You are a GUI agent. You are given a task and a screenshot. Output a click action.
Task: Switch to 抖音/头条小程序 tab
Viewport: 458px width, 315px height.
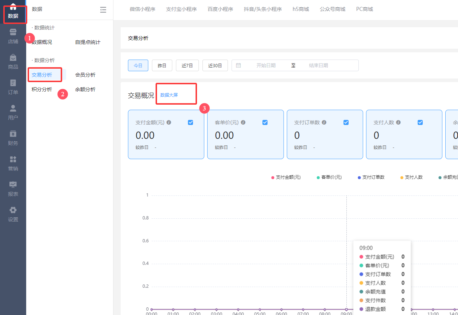(x=263, y=9)
